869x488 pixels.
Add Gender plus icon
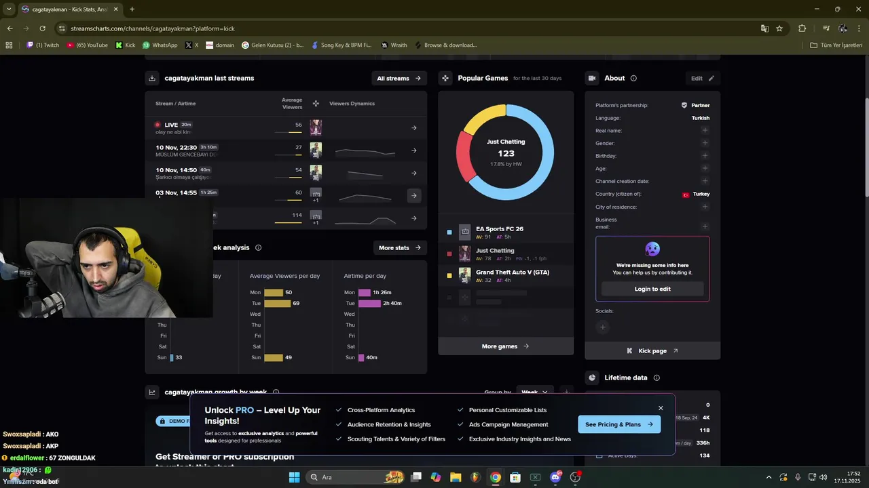[705, 143]
